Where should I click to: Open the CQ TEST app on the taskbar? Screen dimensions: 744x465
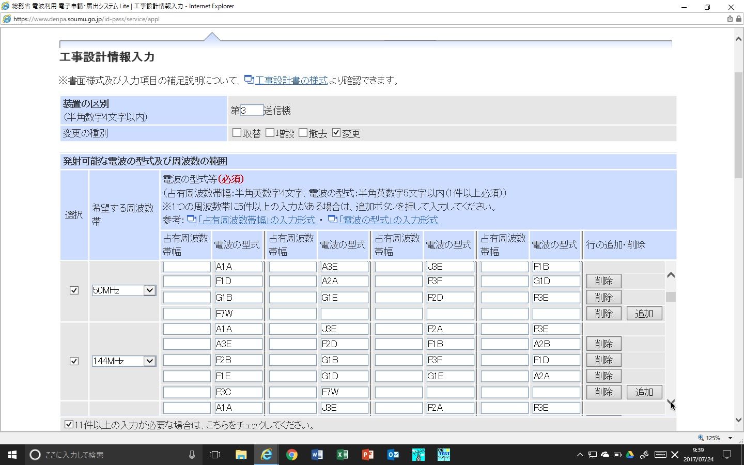click(444, 455)
